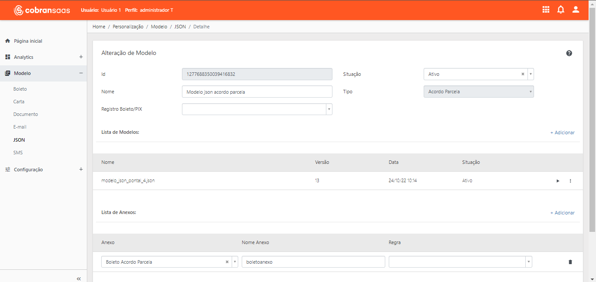Click the Versão column header
The image size is (596, 282).
pyautogui.click(x=322, y=162)
